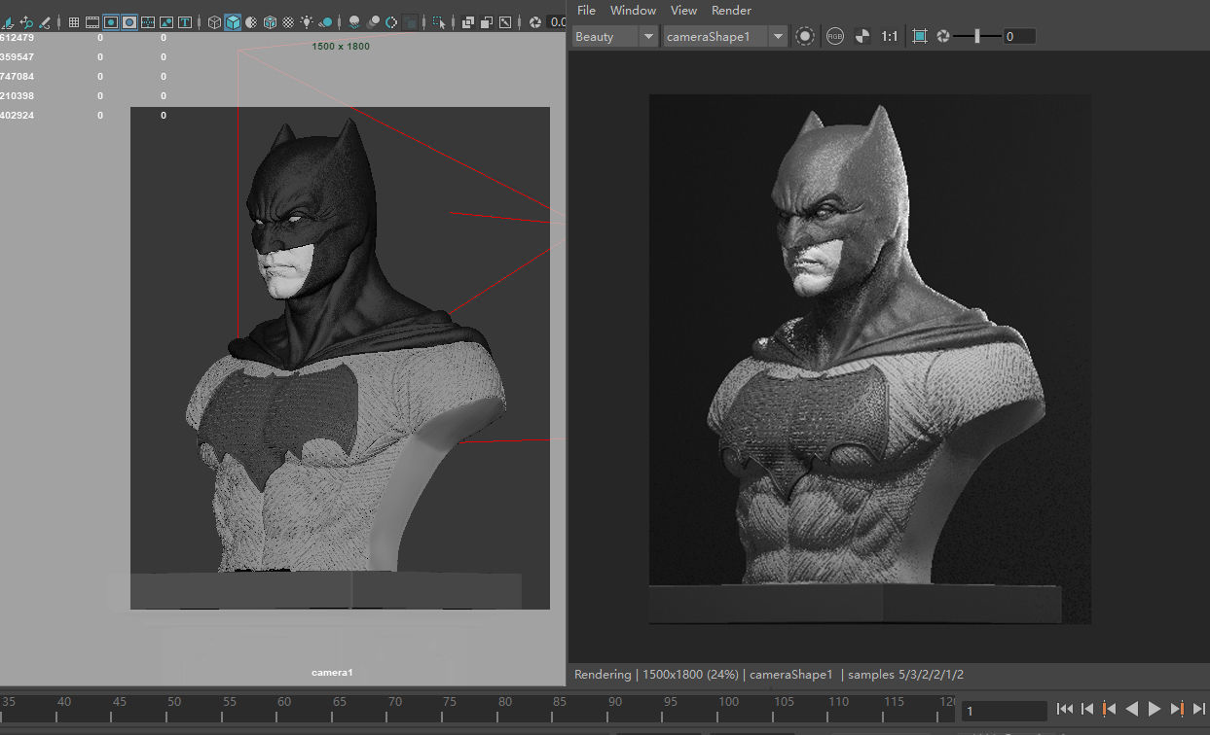Viewport: 1210px width, 735px height.
Task: Click the 1:1 real size button
Action: tap(890, 36)
